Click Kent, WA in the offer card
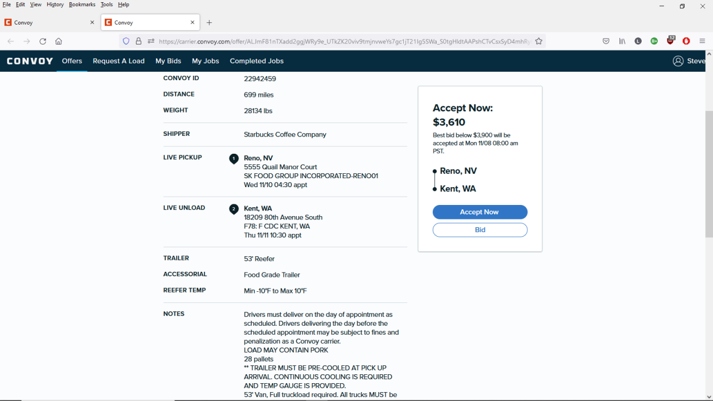 click(x=458, y=189)
